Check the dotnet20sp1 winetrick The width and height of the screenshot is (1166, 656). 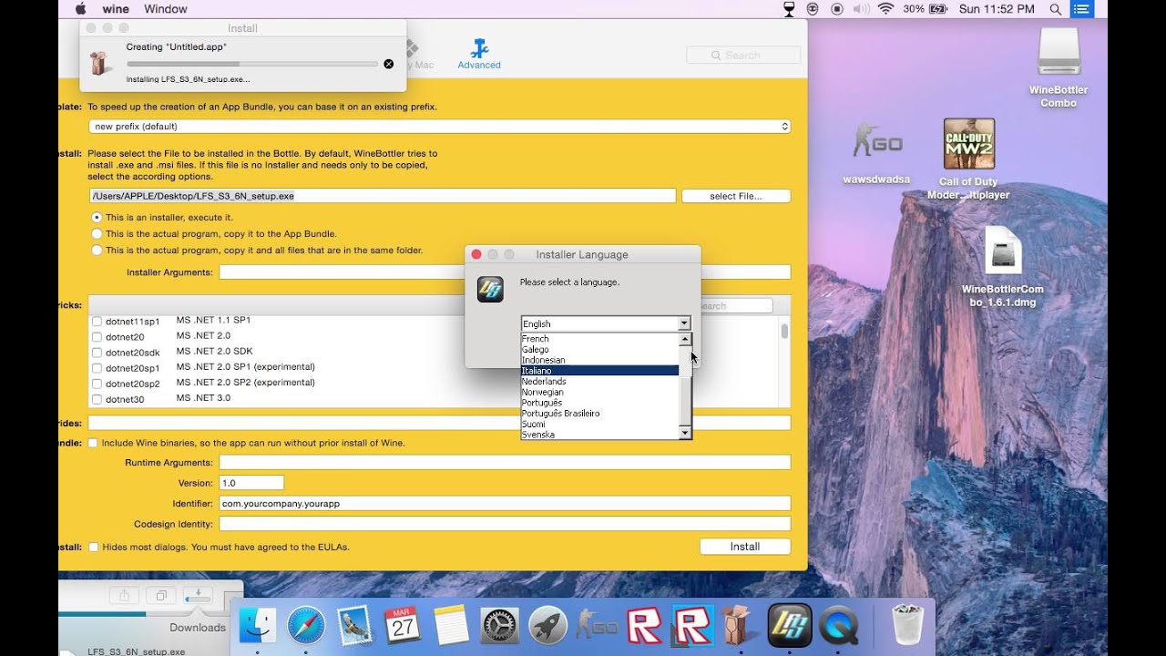(x=97, y=368)
